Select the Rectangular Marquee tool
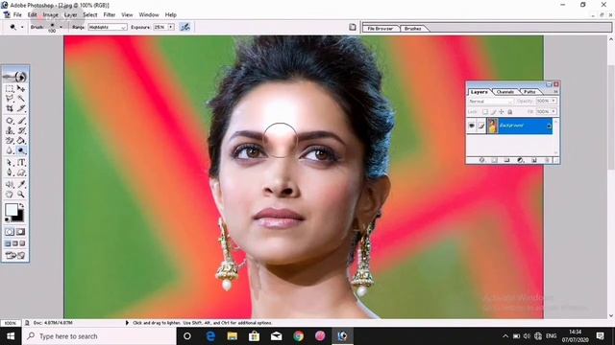The image size is (615, 345). pos(10,89)
